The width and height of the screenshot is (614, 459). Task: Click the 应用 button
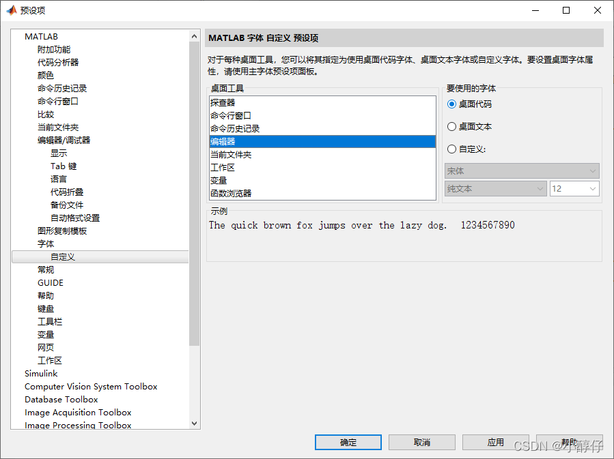pos(495,442)
